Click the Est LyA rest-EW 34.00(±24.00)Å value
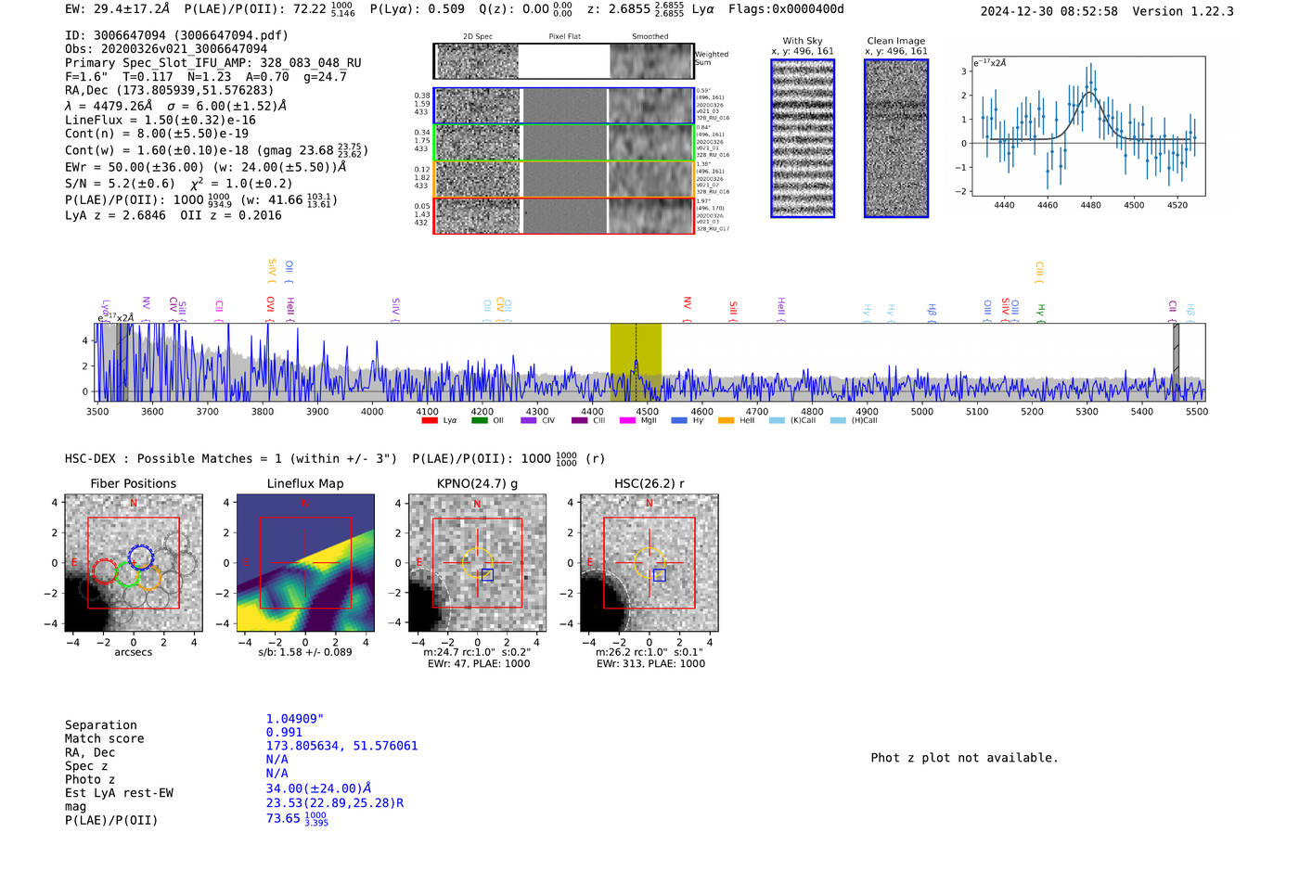 click(319, 788)
